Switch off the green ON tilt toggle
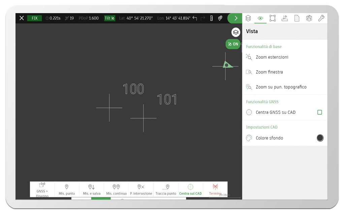The width and height of the screenshot is (345, 215). 233,44
